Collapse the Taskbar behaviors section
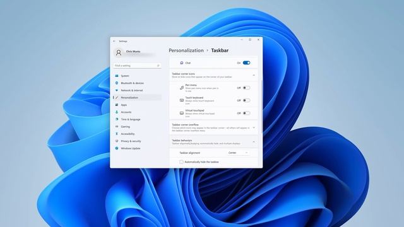 pyautogui.click(x=254, y=142)
